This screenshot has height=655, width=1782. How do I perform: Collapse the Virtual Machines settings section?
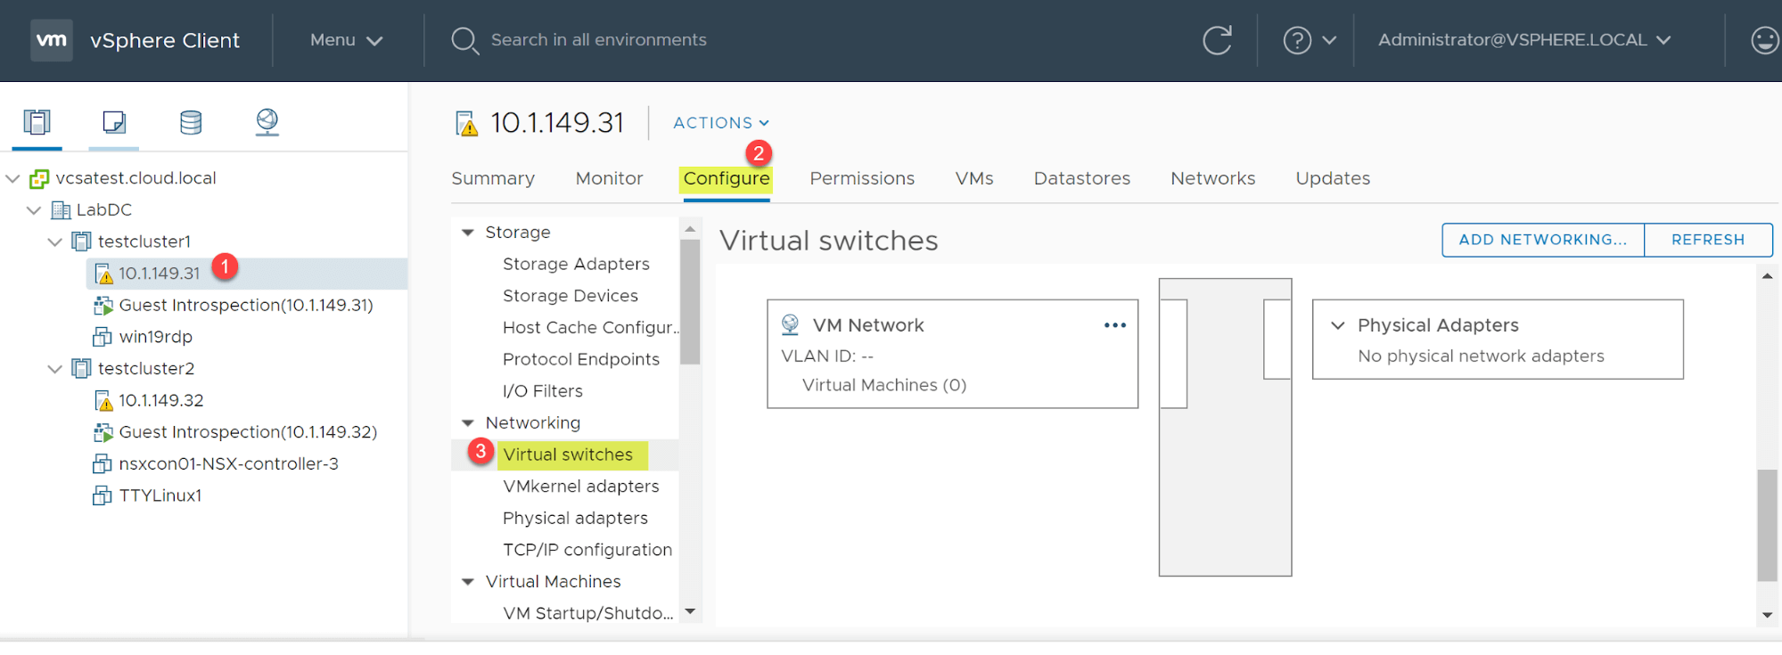click(x=467, y=582)
